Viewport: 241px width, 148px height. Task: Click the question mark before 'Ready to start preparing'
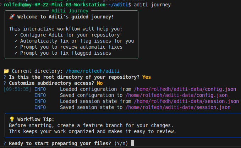click(5, 143)
